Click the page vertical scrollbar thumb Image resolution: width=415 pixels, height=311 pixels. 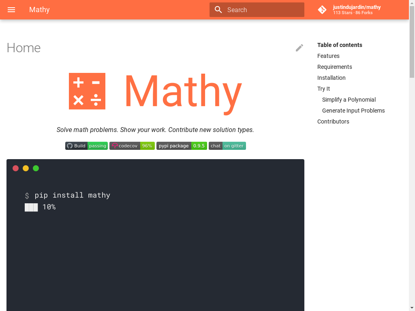pyautogui.click(x=412, y=42)
